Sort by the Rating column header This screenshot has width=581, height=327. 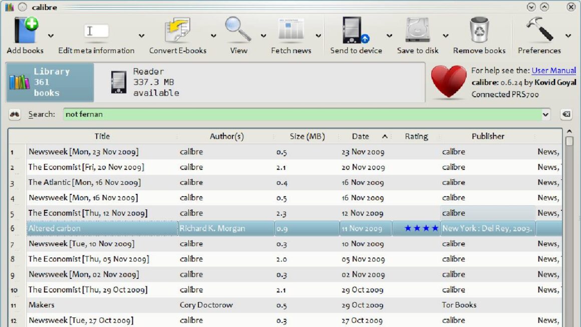coord(416,136)
